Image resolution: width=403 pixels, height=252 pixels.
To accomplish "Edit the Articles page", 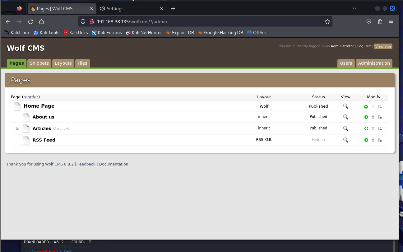I will pyautogui.click(x=42, y=128).
